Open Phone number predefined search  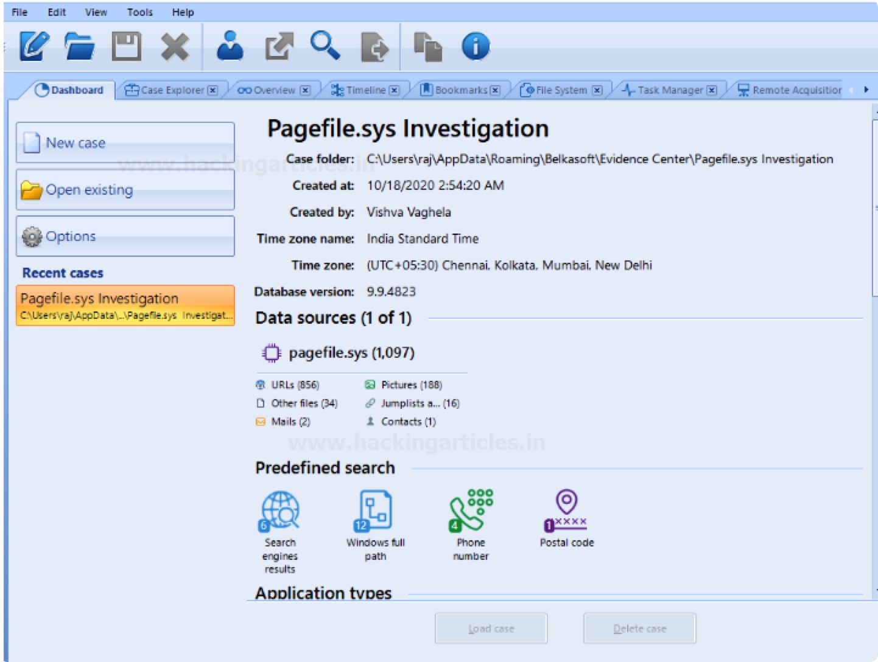(x=471, y=526)
